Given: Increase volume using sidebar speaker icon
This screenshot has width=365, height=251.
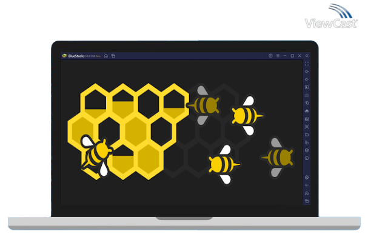Looking at the screenshot, I should (307, 72).
